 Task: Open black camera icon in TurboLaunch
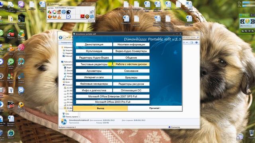(69, 12)
